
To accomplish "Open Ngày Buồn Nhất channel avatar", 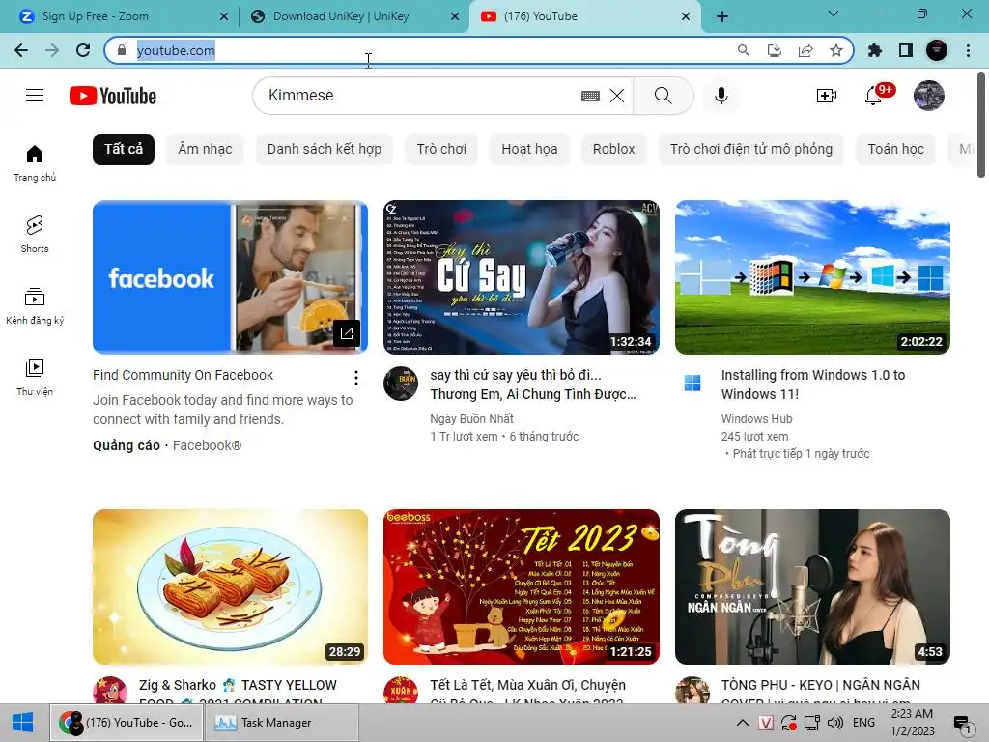I will [x=401, y=383].
